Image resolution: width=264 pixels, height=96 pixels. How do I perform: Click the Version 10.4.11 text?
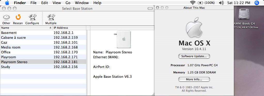coord(194,49)
